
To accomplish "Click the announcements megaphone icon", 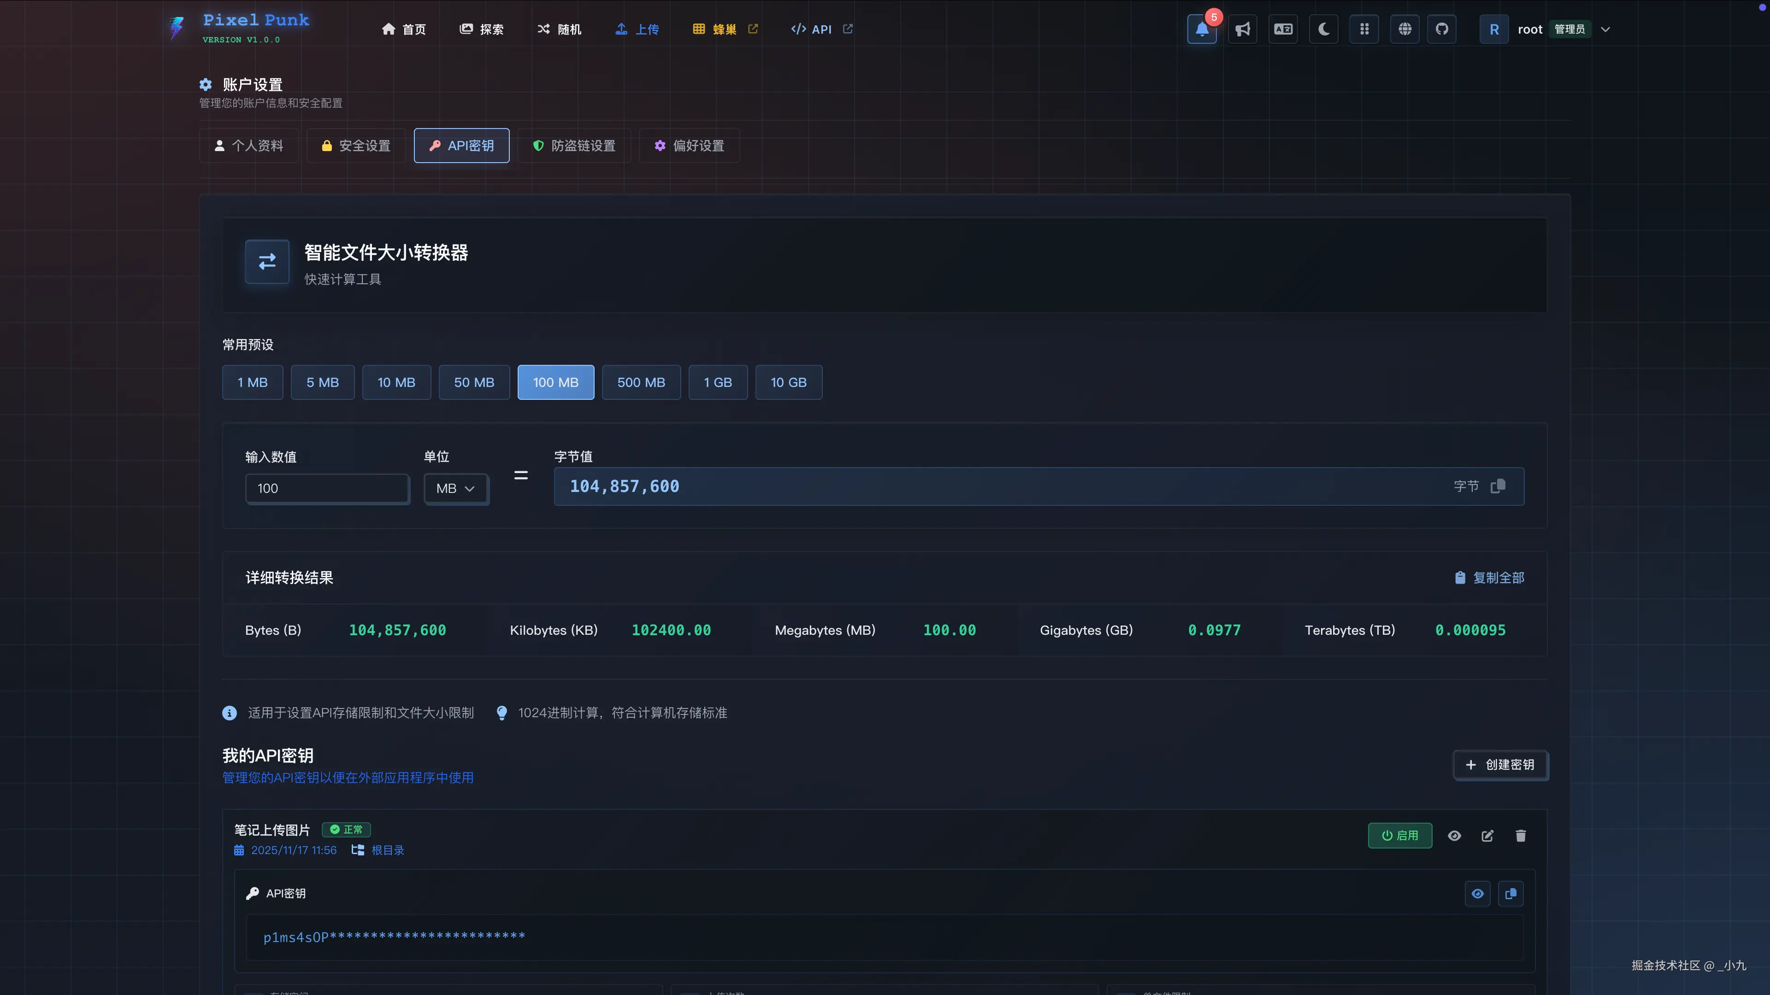I will pos(1242,29).
